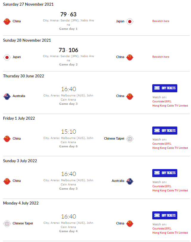Buy tickets for China vs Australia 3 July
191x242 pixels.
tap(165, 173)
